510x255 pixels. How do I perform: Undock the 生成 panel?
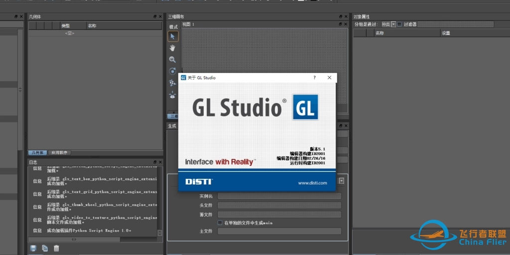coord(341,126)
